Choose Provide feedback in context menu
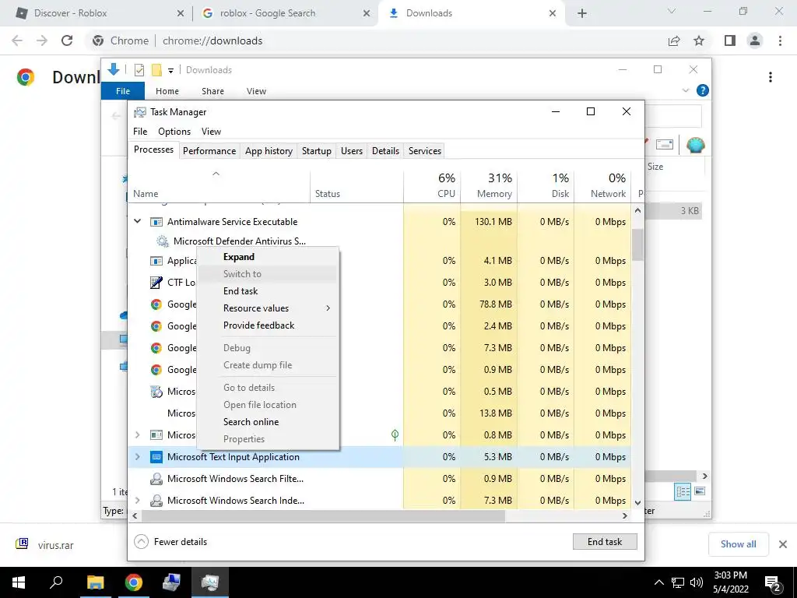This screenshot has width=797, height=598. tap(268, 325)
